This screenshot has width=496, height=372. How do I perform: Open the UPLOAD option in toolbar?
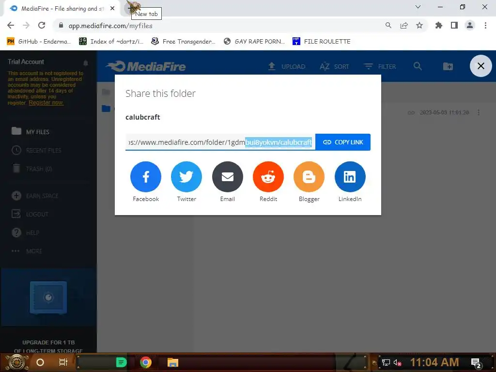[287, 66]
